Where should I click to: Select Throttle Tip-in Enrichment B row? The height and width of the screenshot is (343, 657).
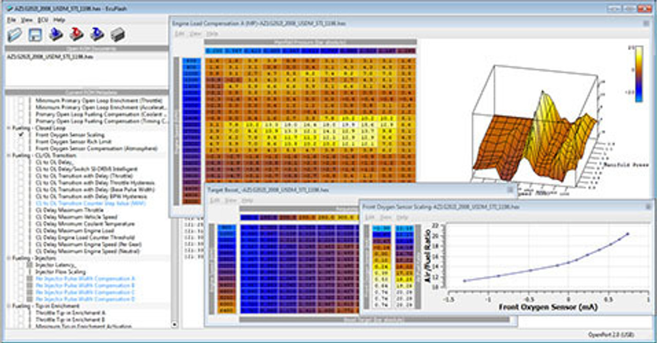[x=70, y=319]
